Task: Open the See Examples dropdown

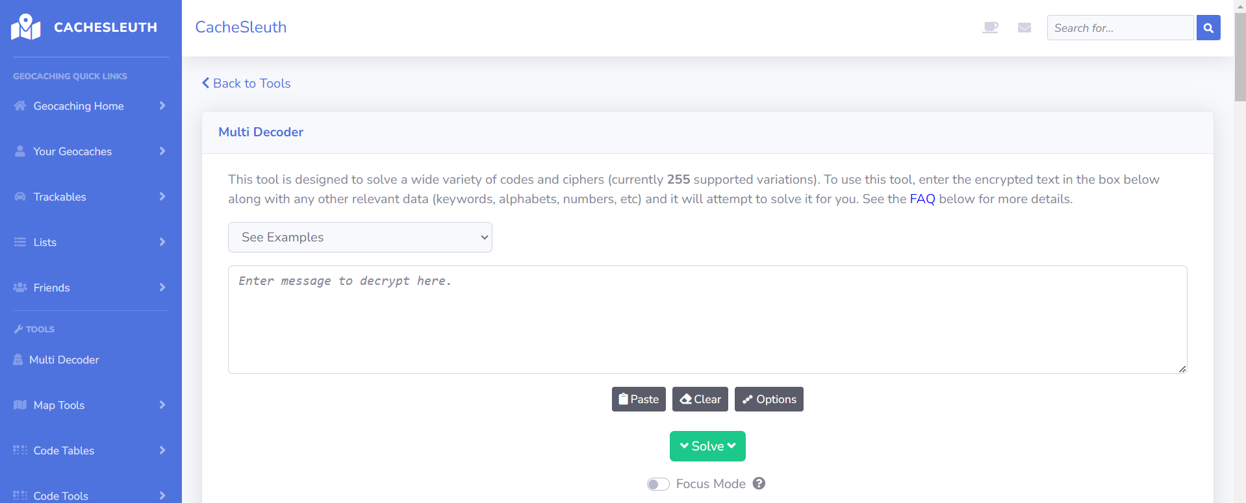Action: [360, 238]
